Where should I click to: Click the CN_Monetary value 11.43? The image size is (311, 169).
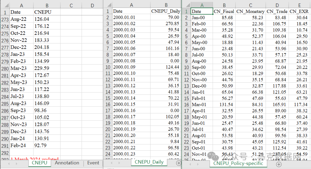(x=251, y=42)
